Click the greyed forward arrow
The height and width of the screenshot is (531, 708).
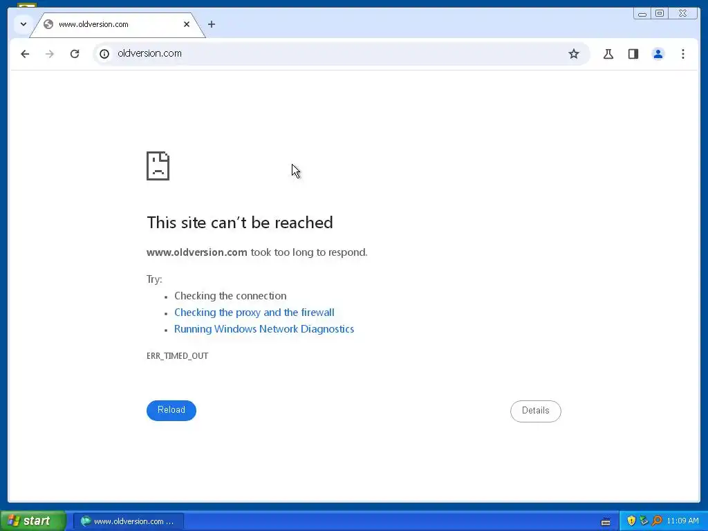click(50, 54)
